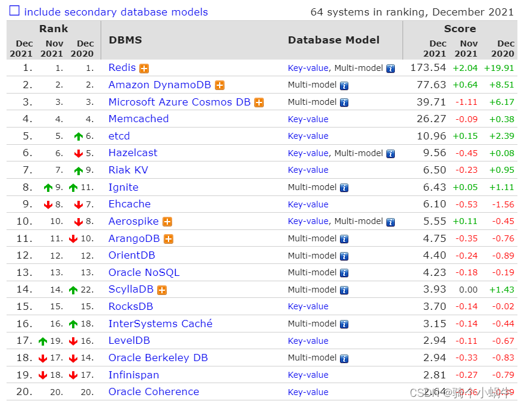This screenshot has height=404, width=521.
Task: Open the ArangoDB link
Action: pyautogui.click(x=134, y=238)
